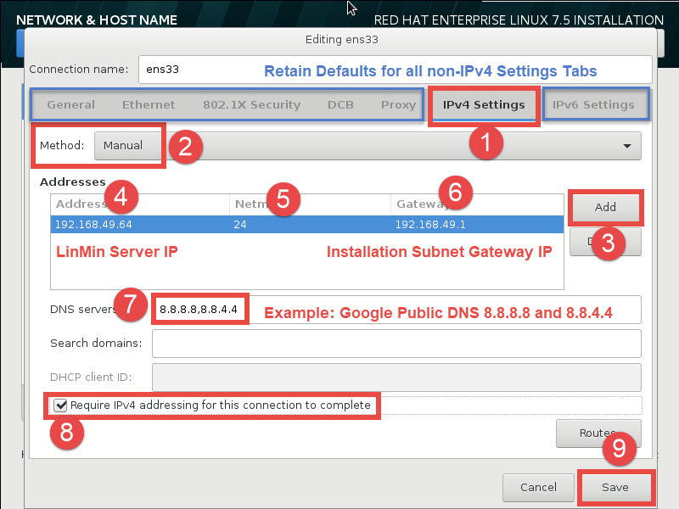
Task: Switch to the Proxy tab
Action: 398,105
